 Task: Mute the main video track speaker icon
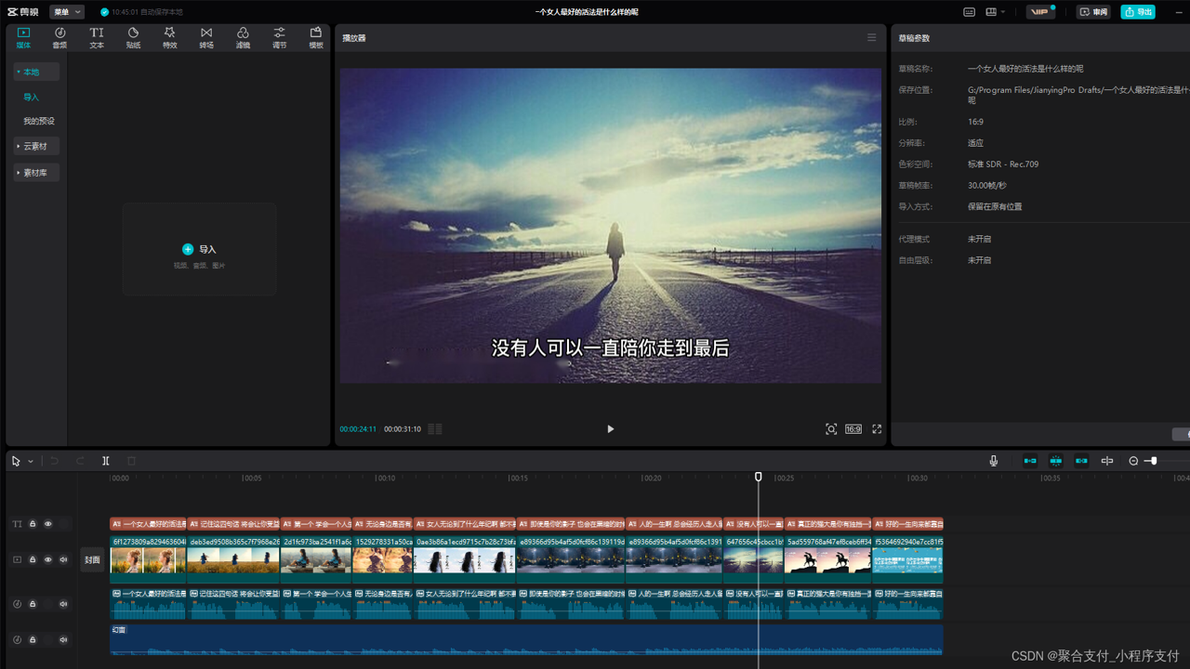coord(64,560)
